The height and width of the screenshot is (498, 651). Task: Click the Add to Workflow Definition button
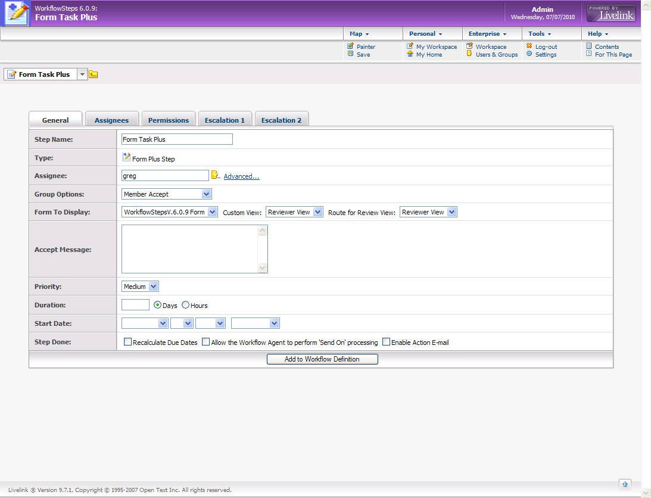tap(322, 359)
